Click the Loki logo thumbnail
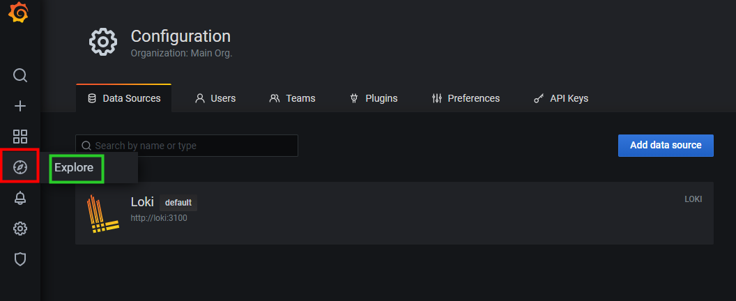This screenshot has width=736, height=301. point(102,214)
